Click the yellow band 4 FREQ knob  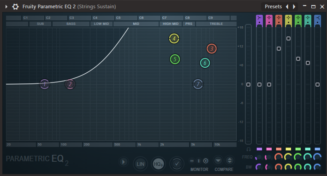[x=288, y=157]
